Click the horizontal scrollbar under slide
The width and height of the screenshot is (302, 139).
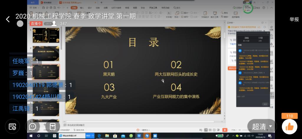140,122
